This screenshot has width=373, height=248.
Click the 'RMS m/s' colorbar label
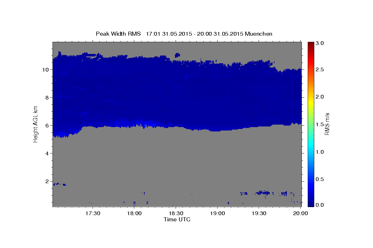pos(327,124)
